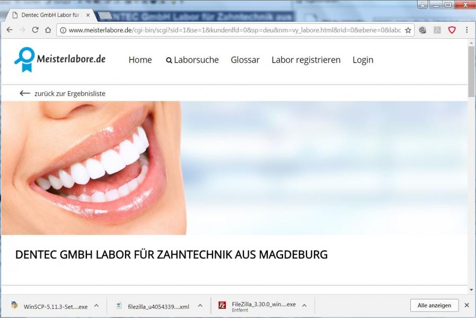Image resolution: width=476 pixels, height=318 pixels.
Task: Close the Dentec GmbH Labor tab
Action: tap(88, 15)
